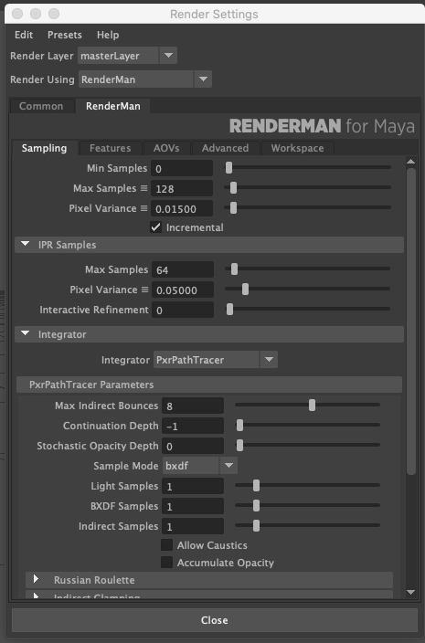Switch to the AOVs tab
This screenshot has width=425, height=643.
click(x=166, y=148)
